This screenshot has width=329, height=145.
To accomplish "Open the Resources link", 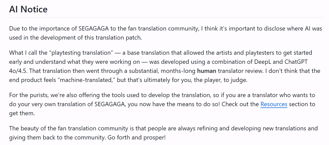I will click(274, 104).
